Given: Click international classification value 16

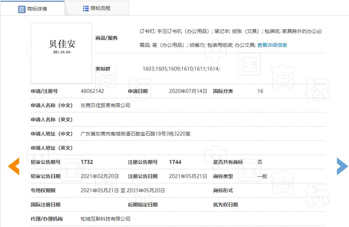Looking at the screenshot, I should coord(260,91).
